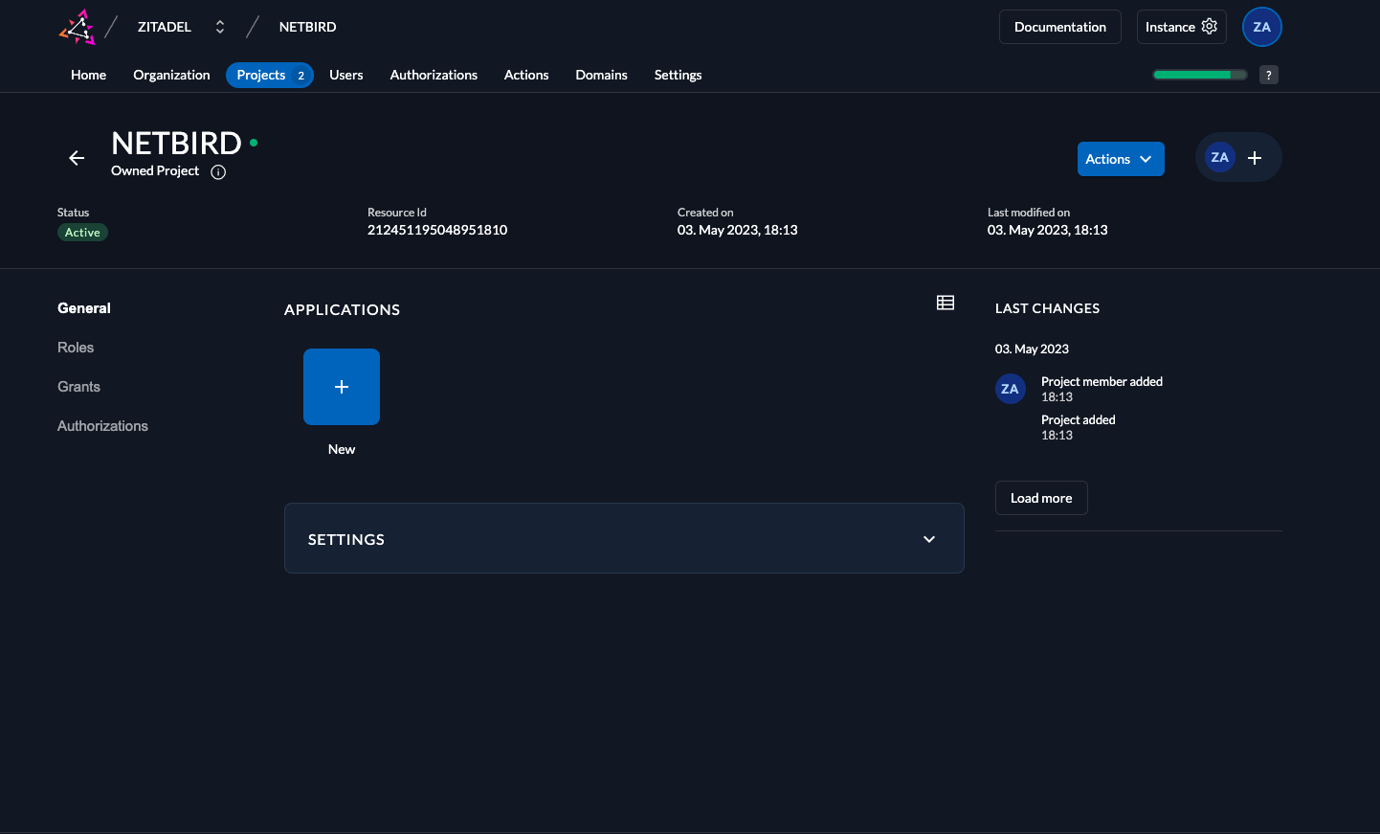
Task: Switch to the Users tab
Action: tap(346, 74)
